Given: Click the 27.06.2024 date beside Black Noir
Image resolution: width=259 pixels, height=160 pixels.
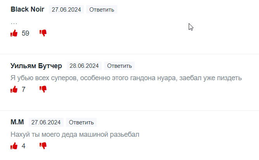Looking at the screenshot, I should (67, 10).
